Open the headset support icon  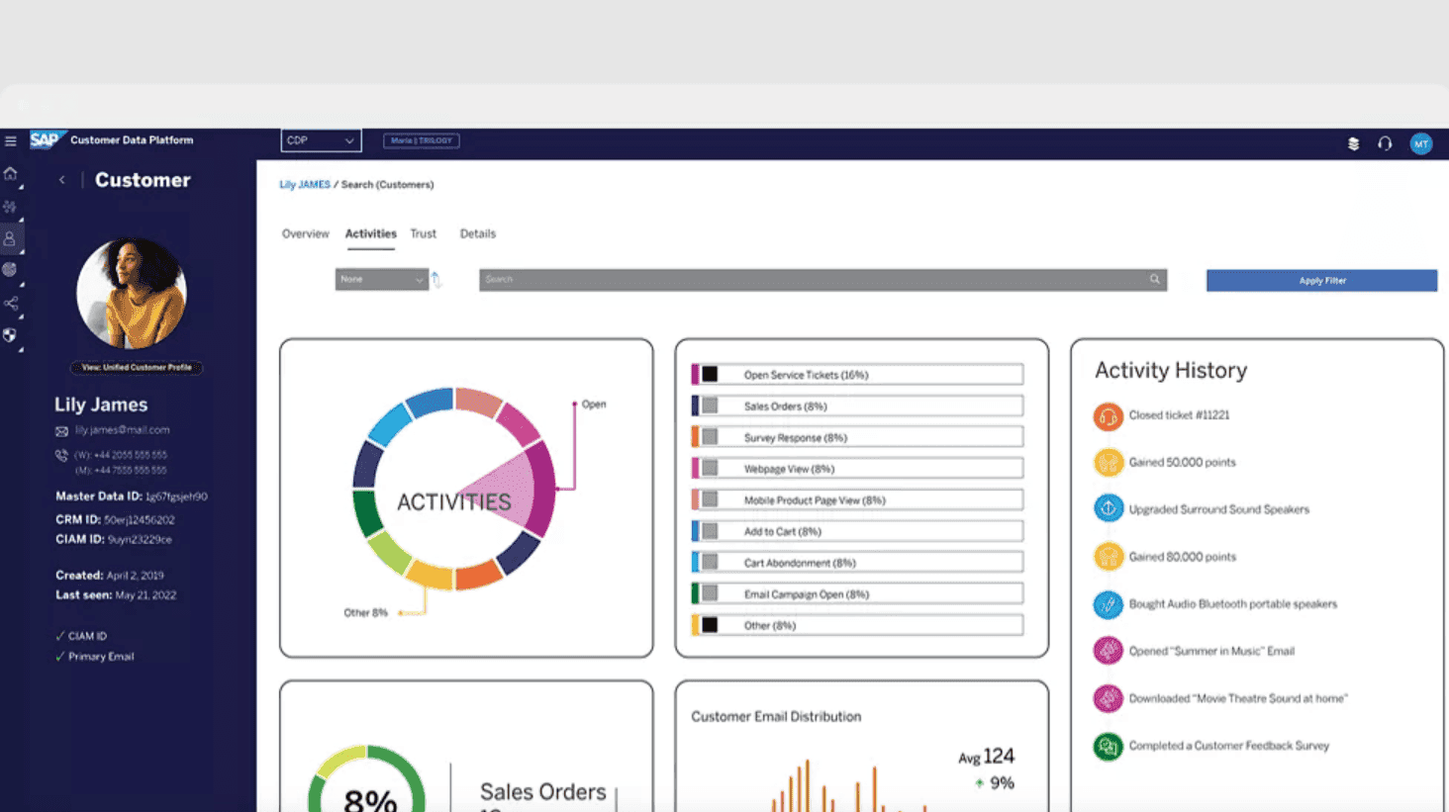tap(1384, 142)
